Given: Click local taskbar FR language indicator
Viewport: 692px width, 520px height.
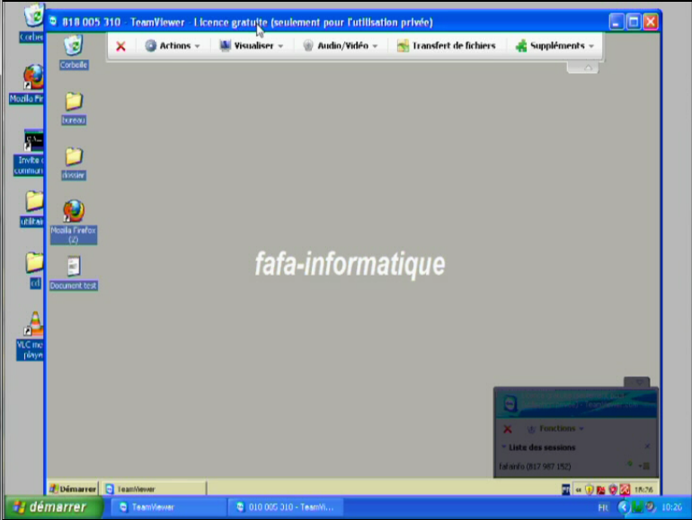Looking at the screenshot, I should pos(603,507).
